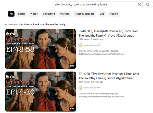Select the Live filter chip

point(102,14)
